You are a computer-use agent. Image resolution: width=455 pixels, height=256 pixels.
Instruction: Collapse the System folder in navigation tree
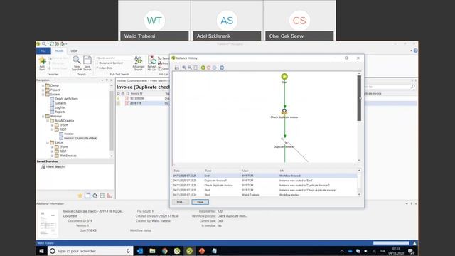(x=43, y=95)
